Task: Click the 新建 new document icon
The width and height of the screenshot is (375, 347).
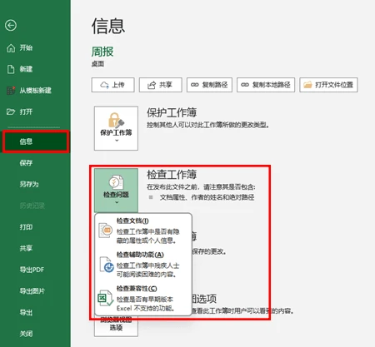Action: click(11, 69)
